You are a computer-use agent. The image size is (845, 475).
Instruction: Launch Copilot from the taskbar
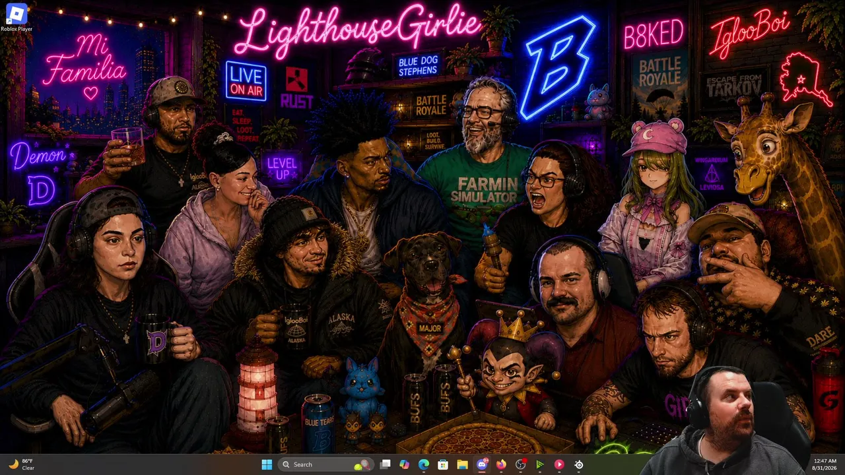[x=405, y=464]
